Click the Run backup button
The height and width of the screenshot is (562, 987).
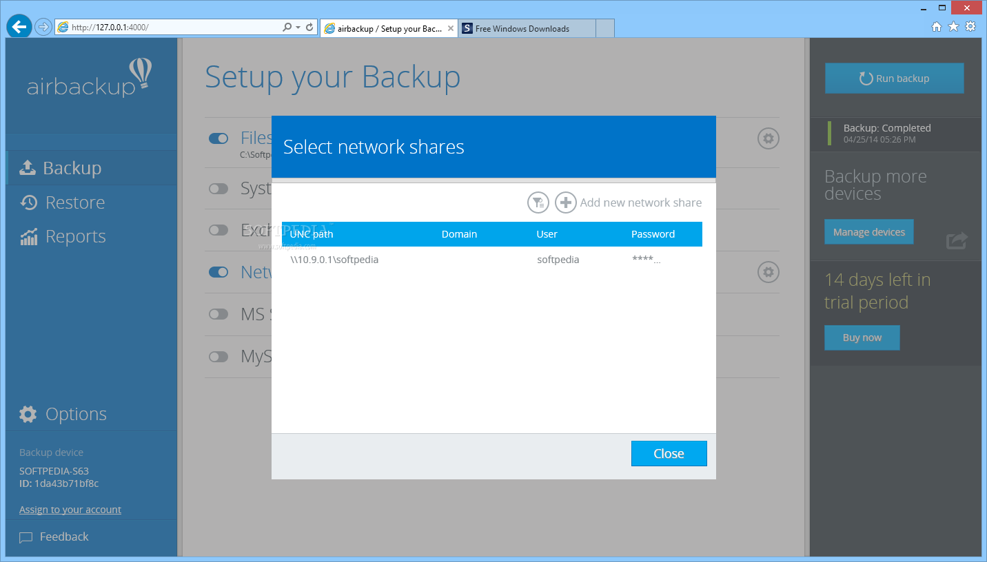click(x=895, y=79)
